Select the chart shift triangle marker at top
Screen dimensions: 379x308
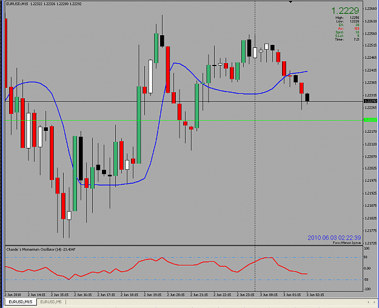tap(291, 2)
